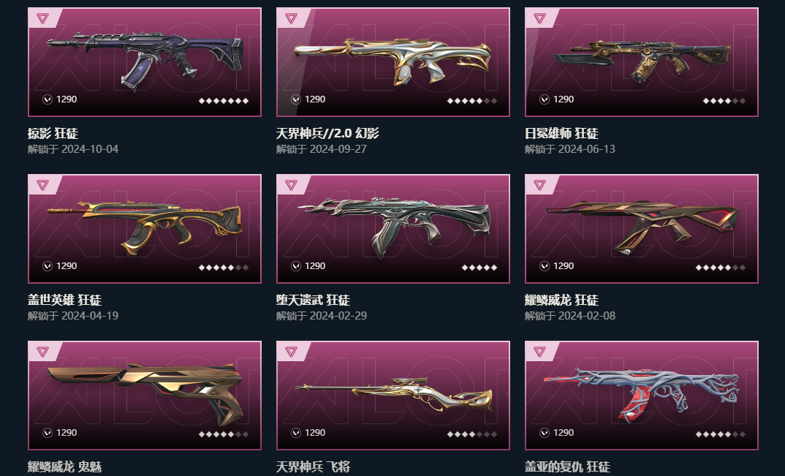Click the tier badge icon on 耀鳞威龙 狂徒 card
Viewport: 785px width, 476px height.
point(539,186)
